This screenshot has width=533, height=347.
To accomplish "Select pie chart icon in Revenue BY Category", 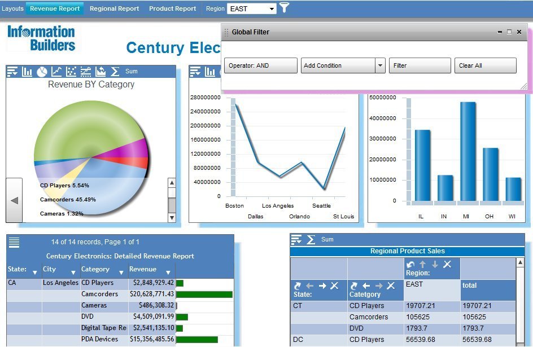I will pos(42,71).
